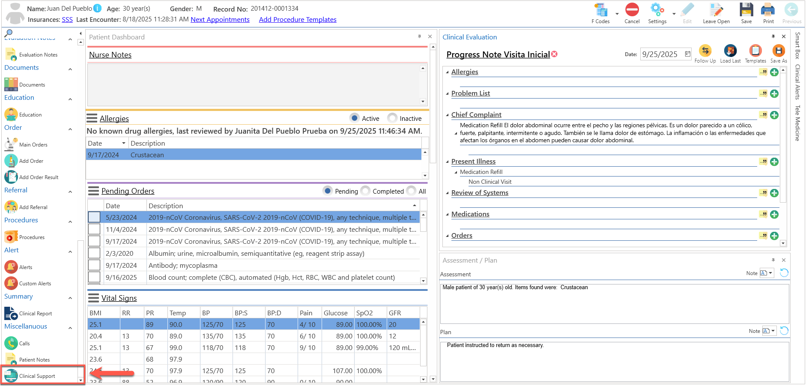Open F Codes toolbar icon
The width and height of the screenshot is (806, 386).
pyautogui.click(x=601, y=10)
